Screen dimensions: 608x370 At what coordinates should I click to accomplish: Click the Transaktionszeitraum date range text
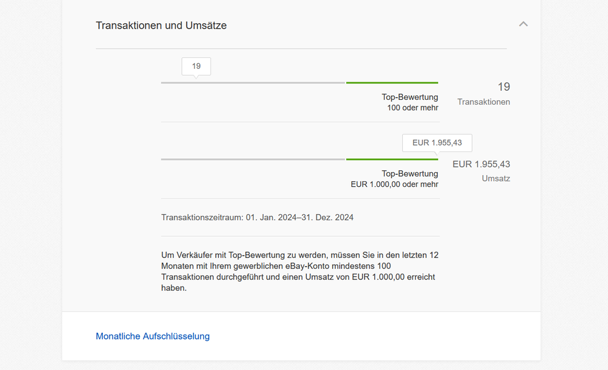click(x=257, y=217)
